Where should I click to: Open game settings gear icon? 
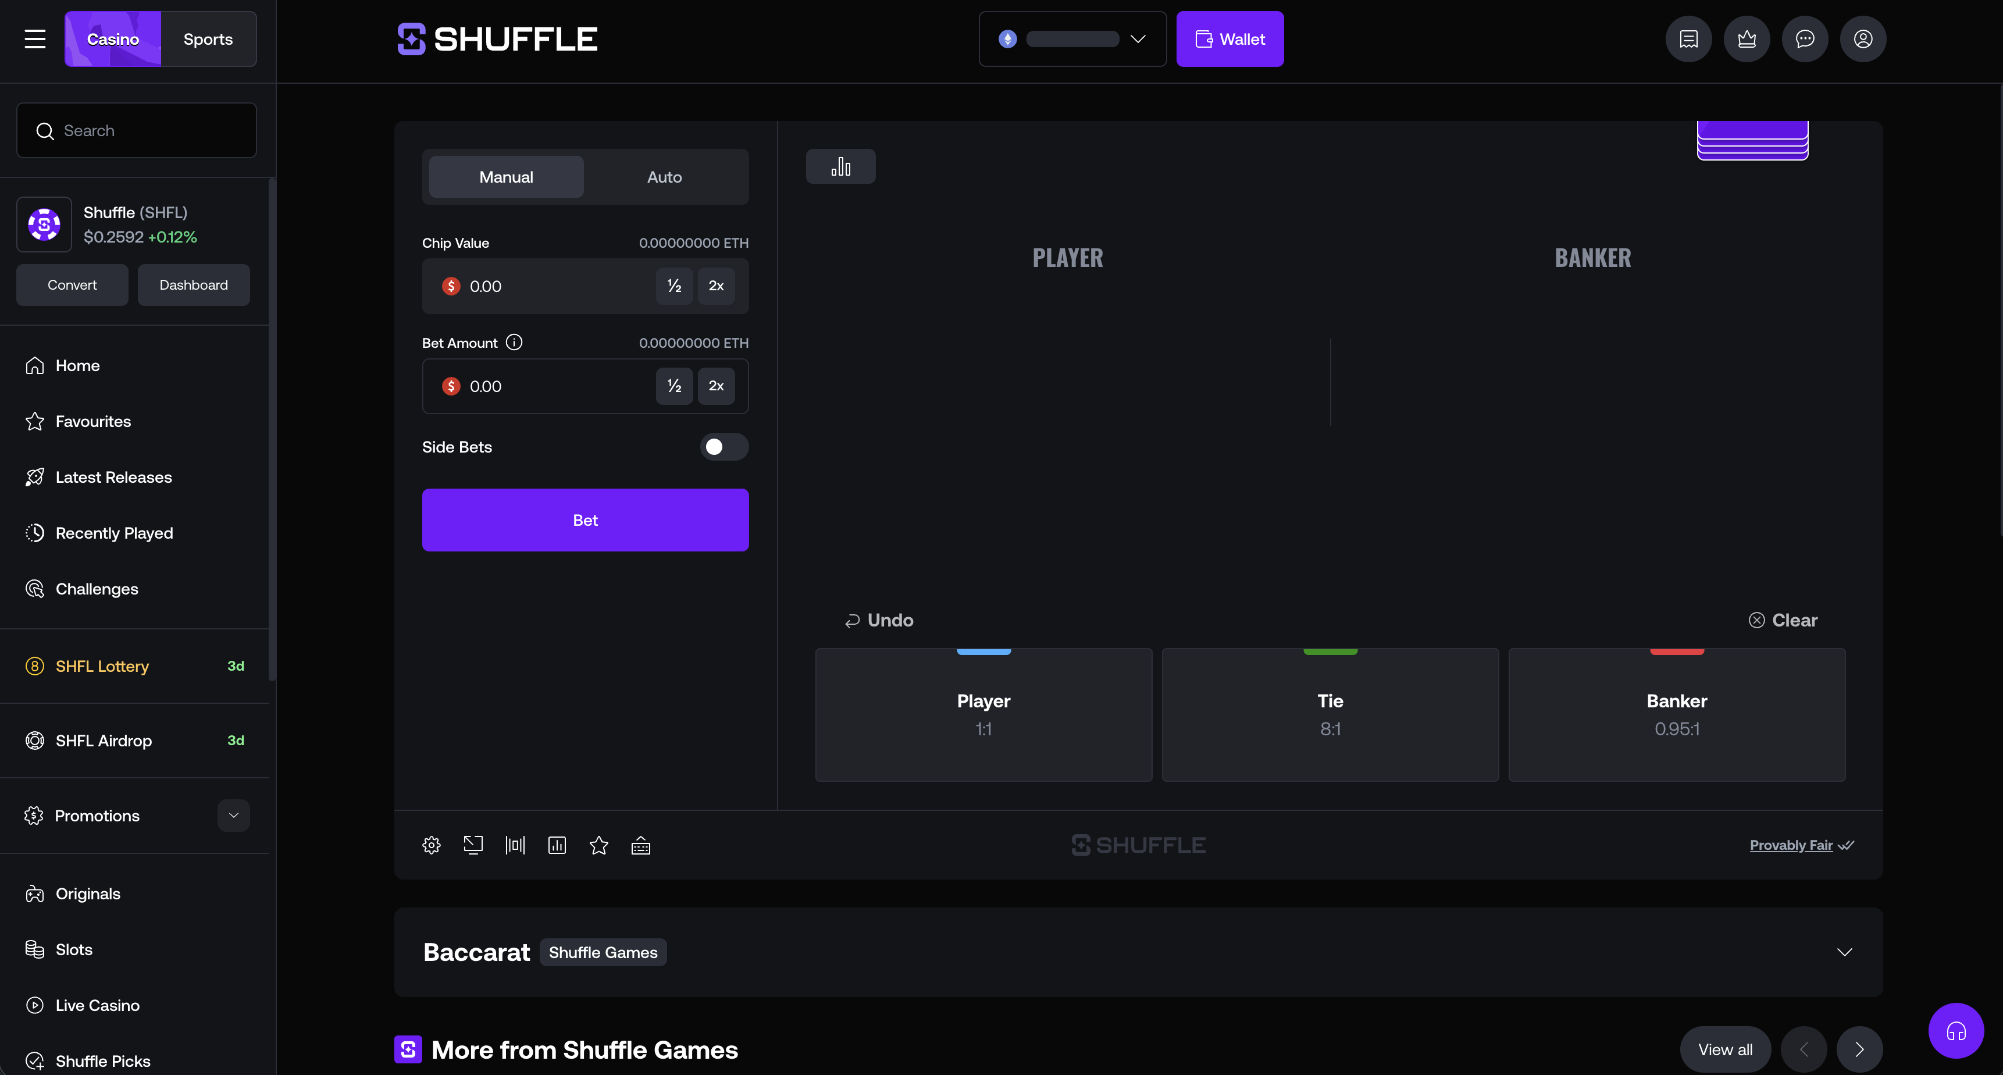432,845
